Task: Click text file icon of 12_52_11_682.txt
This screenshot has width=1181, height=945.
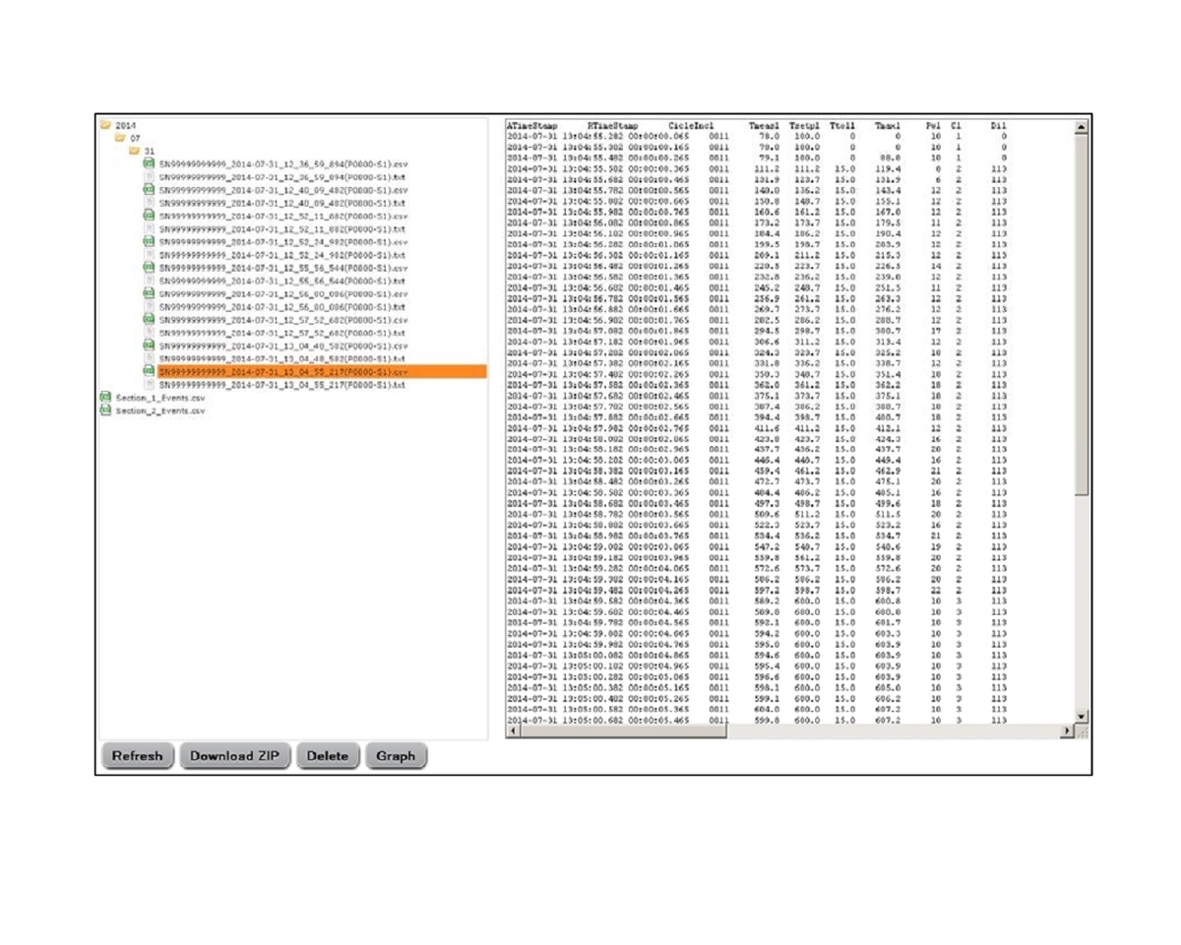Action: 149,228
